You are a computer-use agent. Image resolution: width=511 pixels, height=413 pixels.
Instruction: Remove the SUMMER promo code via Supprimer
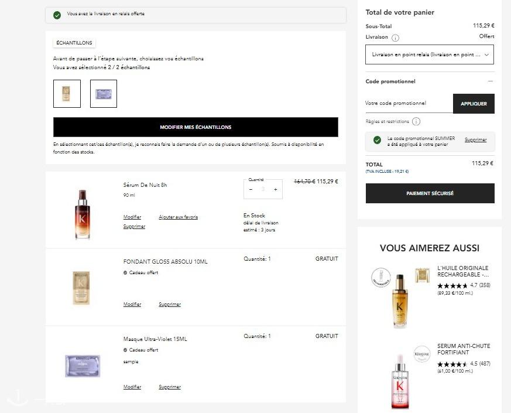tap(475, 140)
